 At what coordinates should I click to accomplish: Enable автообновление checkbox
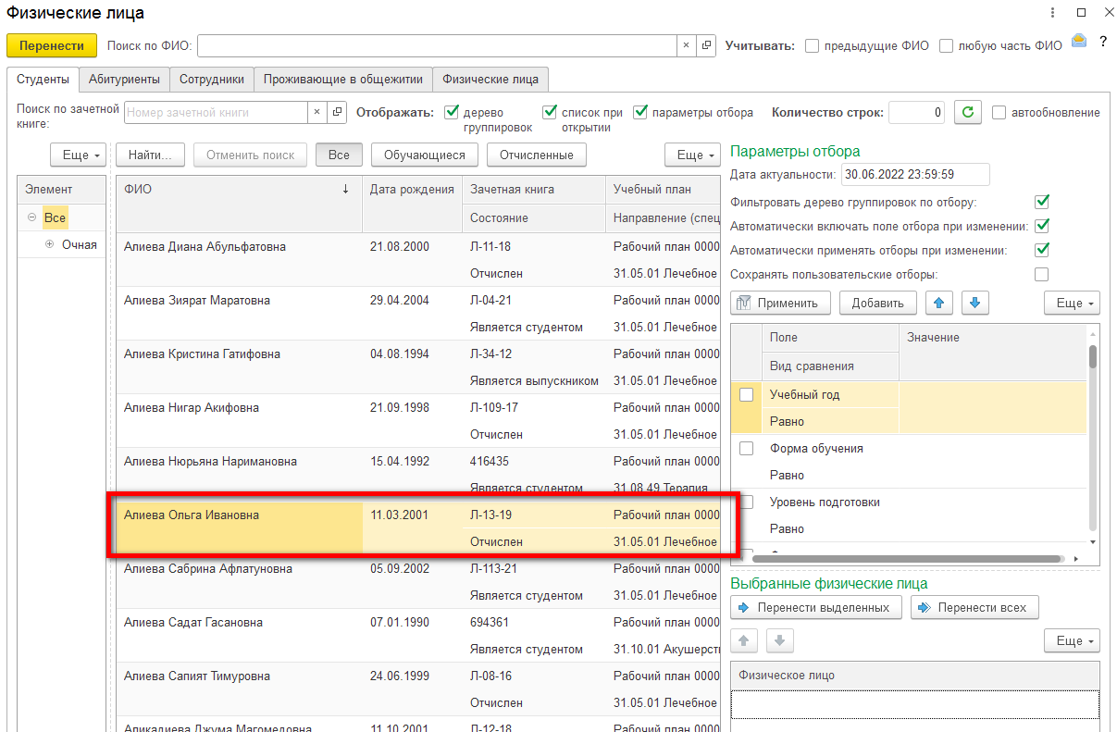click(x=999, y=112)
